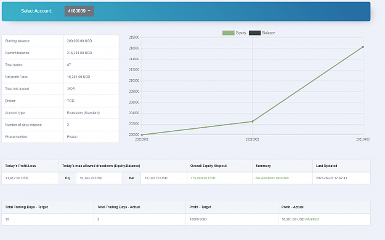Click the 20210901 equity data point

[x=142, y=134]
